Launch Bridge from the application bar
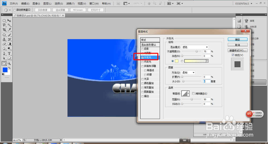The width and height of the screenshot is (268, 144). 118,3
